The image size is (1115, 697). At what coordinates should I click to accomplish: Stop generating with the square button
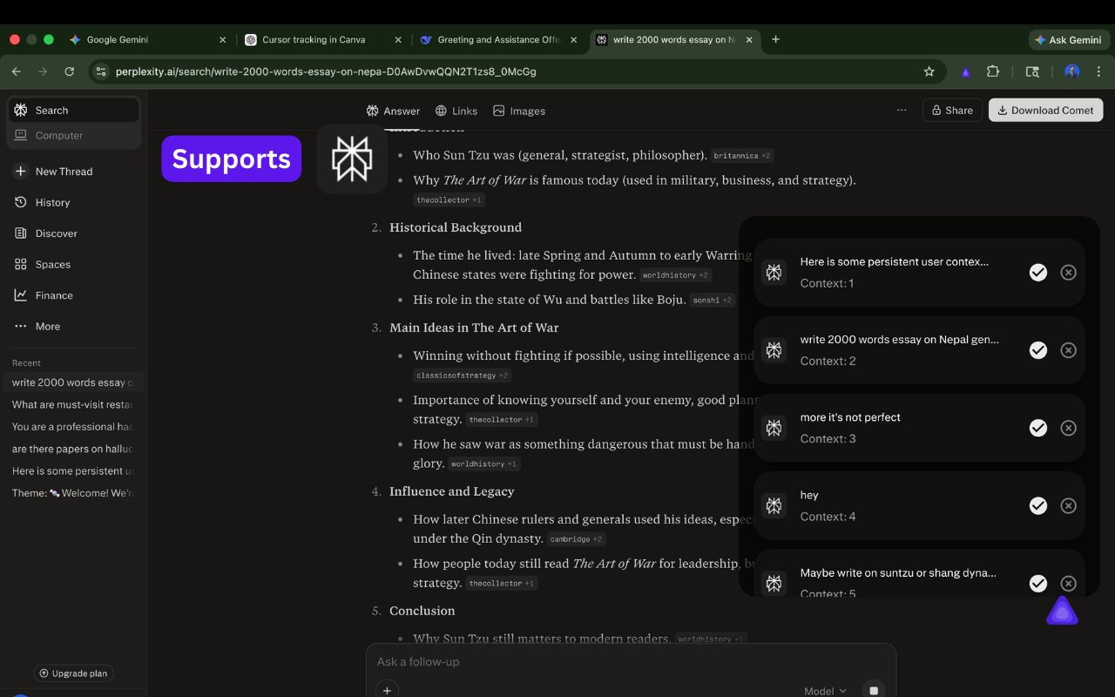(874, 690)
